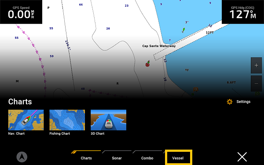
Task: Click the Cap Sante Waterway label
Action: click(x=159, y=46)
